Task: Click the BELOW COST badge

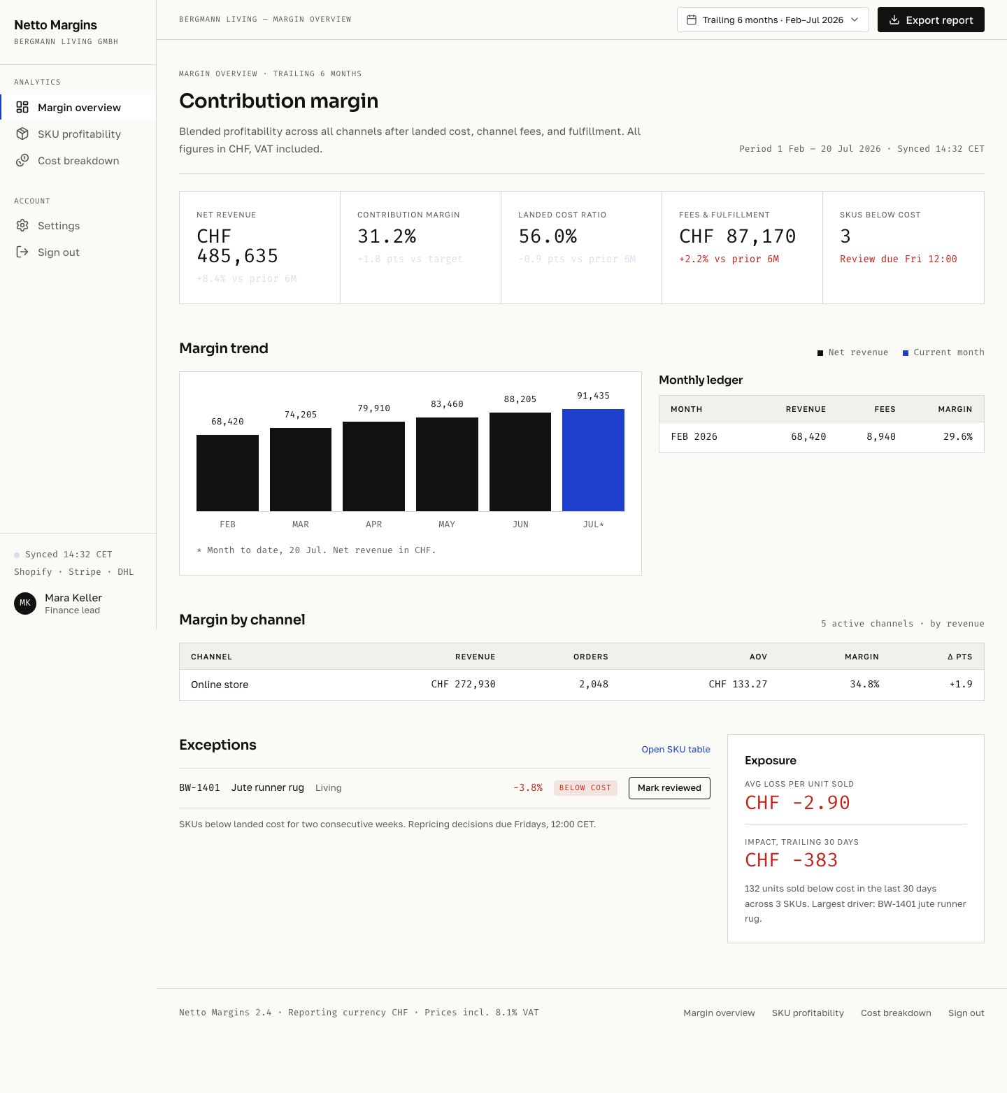Action: [585, 787]
